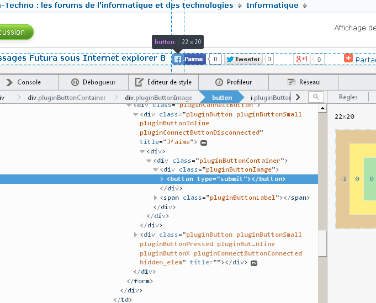
Task: Collapse the bare div node
Action: [142, 151]
